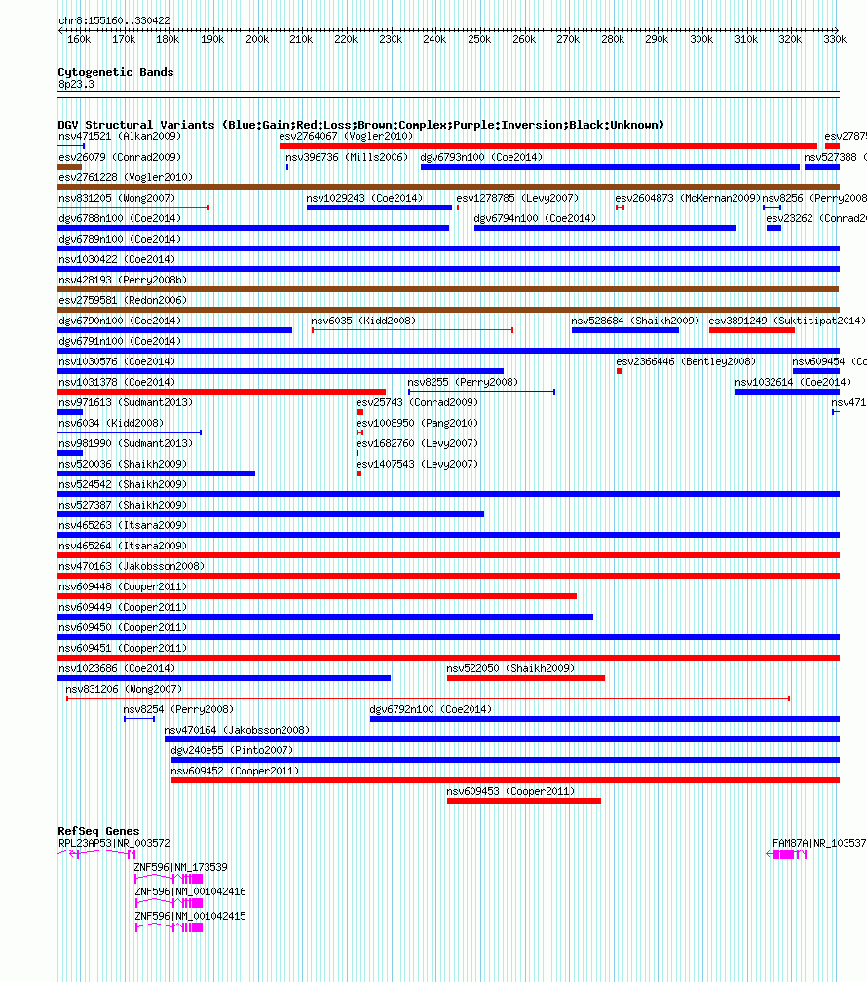Screen dimensions: 867x982
Task: Select nsv524542 (Shaikh2009) label
Action: [123, 485]
